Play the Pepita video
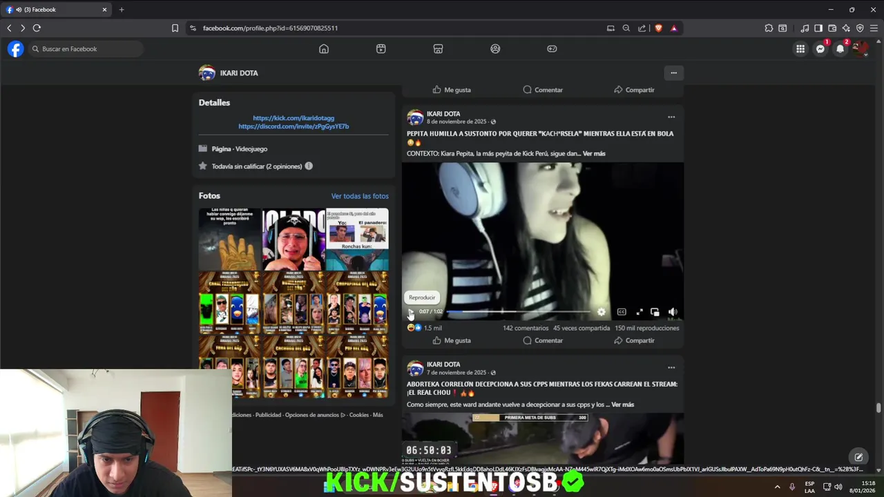The image size is (884, 497). 411,312
